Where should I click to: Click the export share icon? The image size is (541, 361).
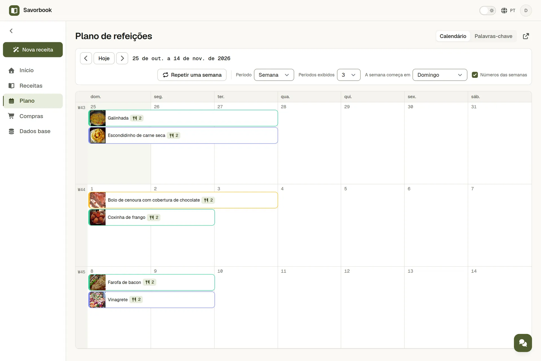(x=526, y=36)
